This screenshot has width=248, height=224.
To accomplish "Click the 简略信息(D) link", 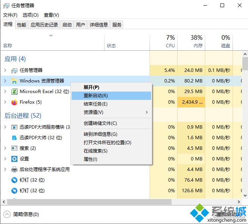I will coord(26,215).
